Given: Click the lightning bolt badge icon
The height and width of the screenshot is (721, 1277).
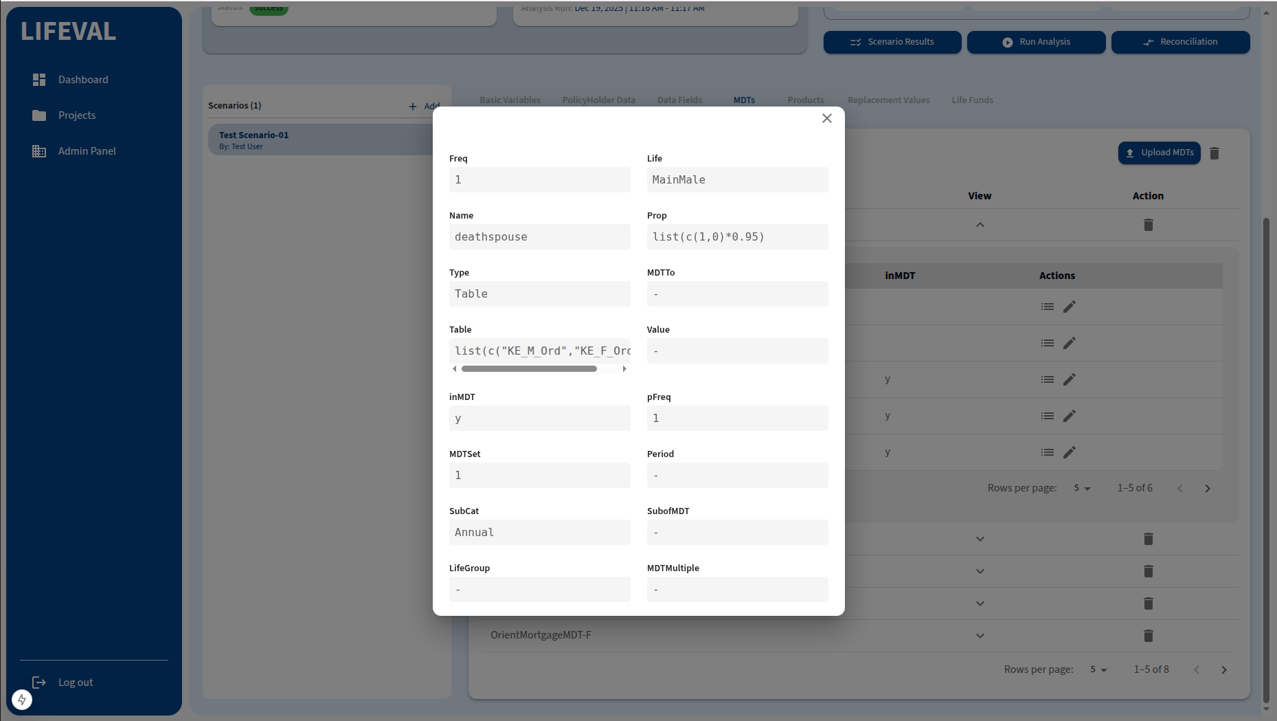Looking at the screenshot, I should point(22,700).
